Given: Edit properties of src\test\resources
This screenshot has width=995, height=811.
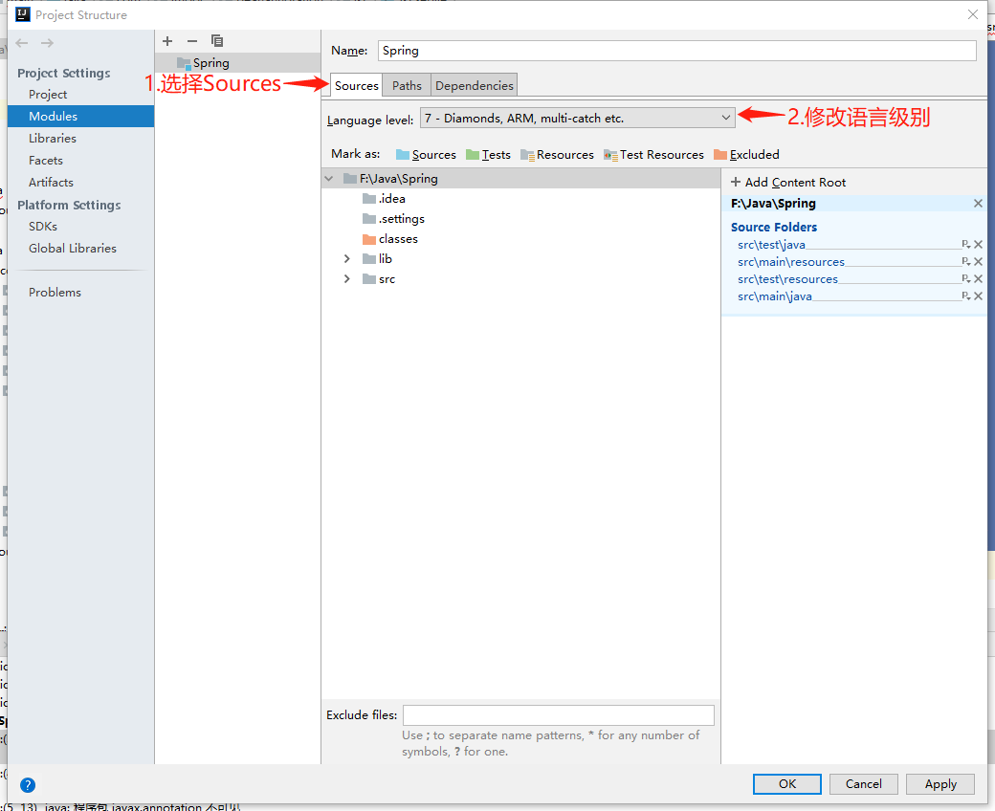Looking at the screenshot, I should [965, 279].
